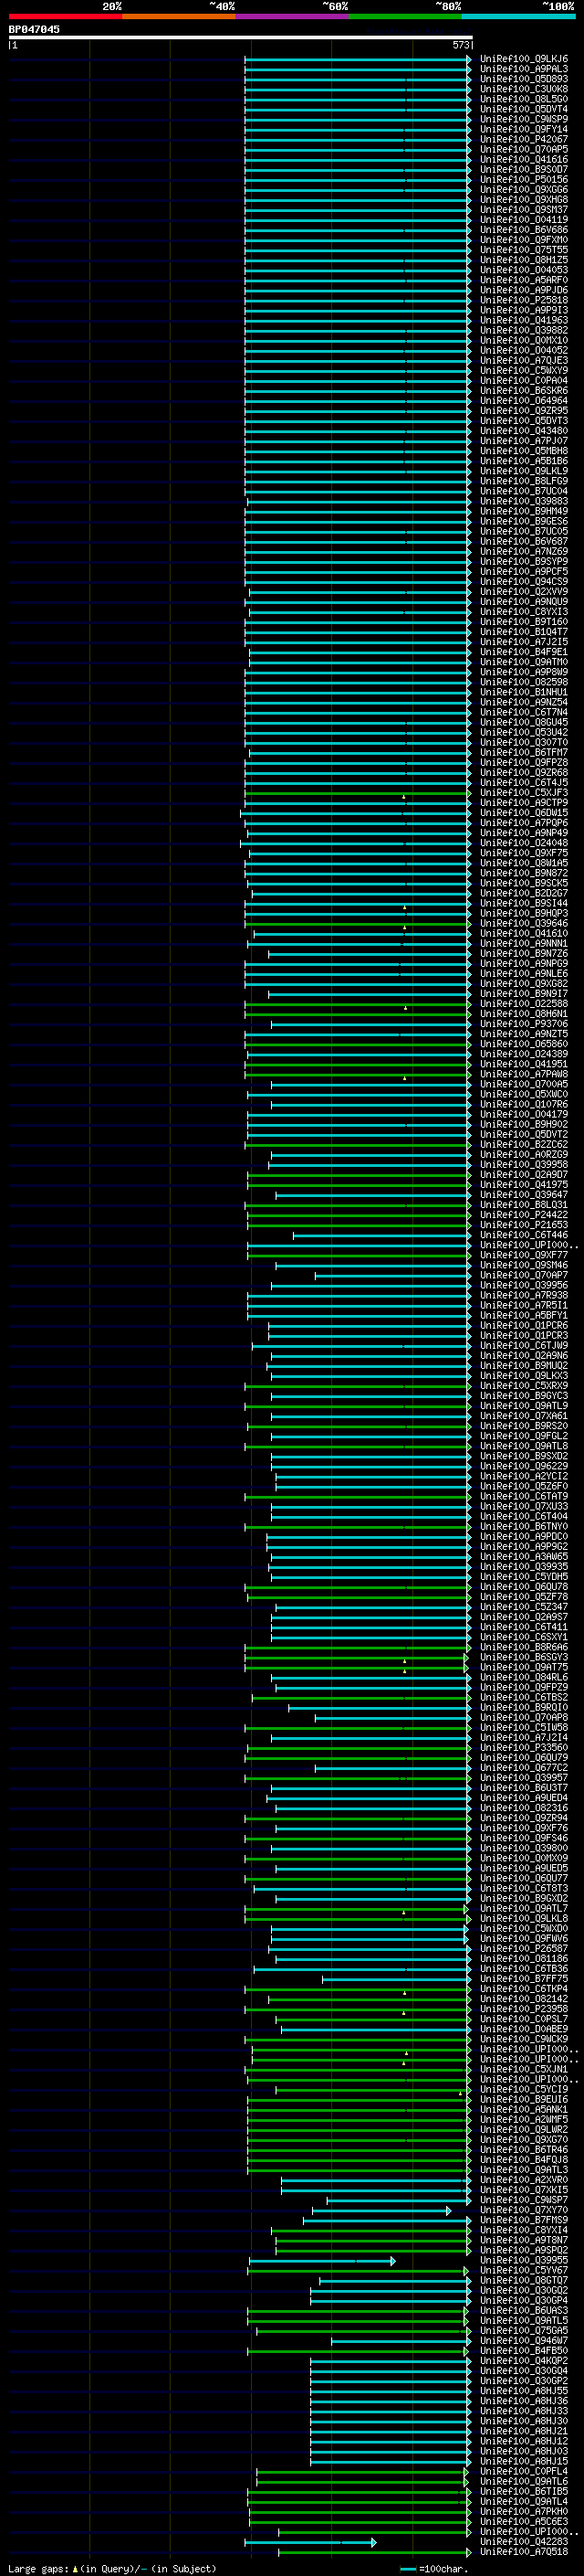Choose hit UniRef100_B7FMS9
Screen dimensions: 584x2576
(x=524, y=2220)
